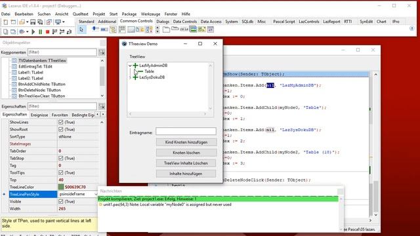The width and height of the screenshot is (420, 236).
Task: Open the build mode dropdown arrow
Action: click(28, 32)
